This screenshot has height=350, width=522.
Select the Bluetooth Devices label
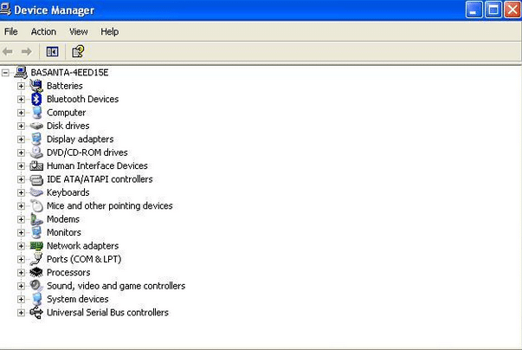82,100
